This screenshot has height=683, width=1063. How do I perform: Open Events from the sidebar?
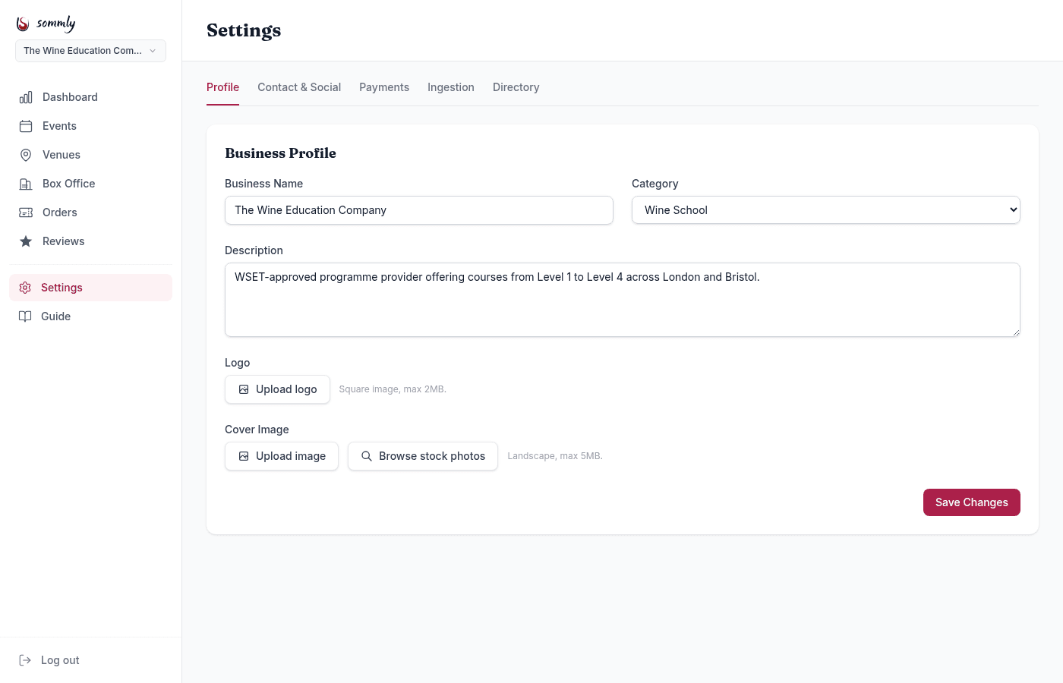[90, 126]
